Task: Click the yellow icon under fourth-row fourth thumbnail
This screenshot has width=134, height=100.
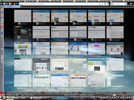Action: tap(74, 72)
